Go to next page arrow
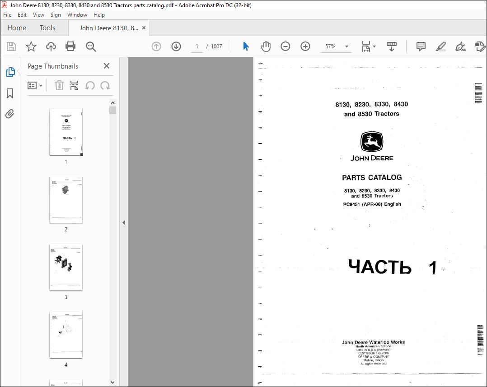The width and height of the screenshot is (487, 387). pos(176,46)
